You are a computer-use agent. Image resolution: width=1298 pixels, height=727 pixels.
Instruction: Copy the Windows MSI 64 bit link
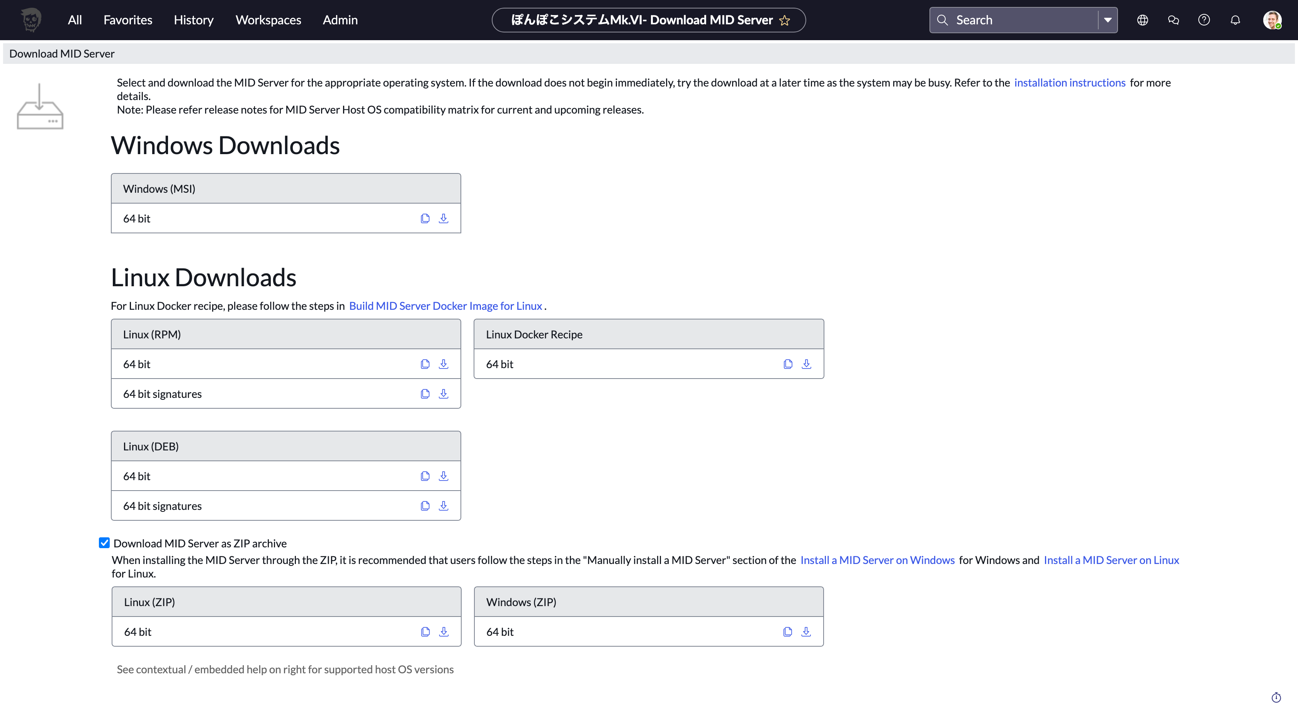tap(425, 218)
